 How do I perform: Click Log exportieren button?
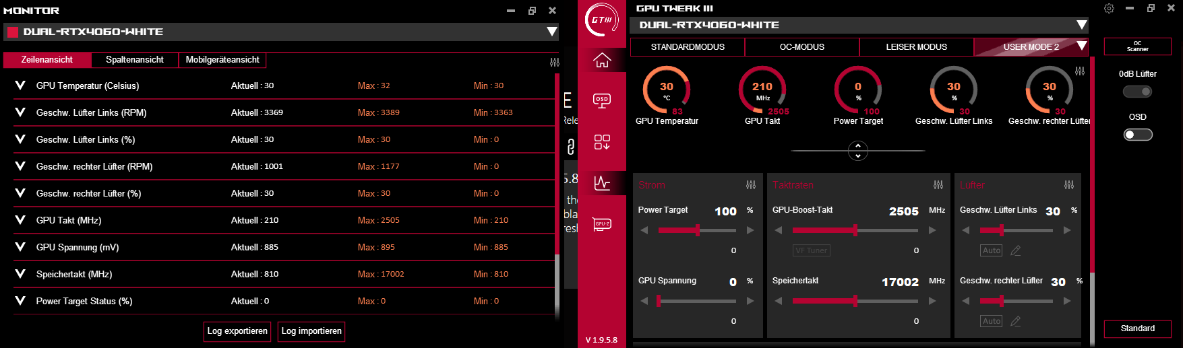point(237,331)
